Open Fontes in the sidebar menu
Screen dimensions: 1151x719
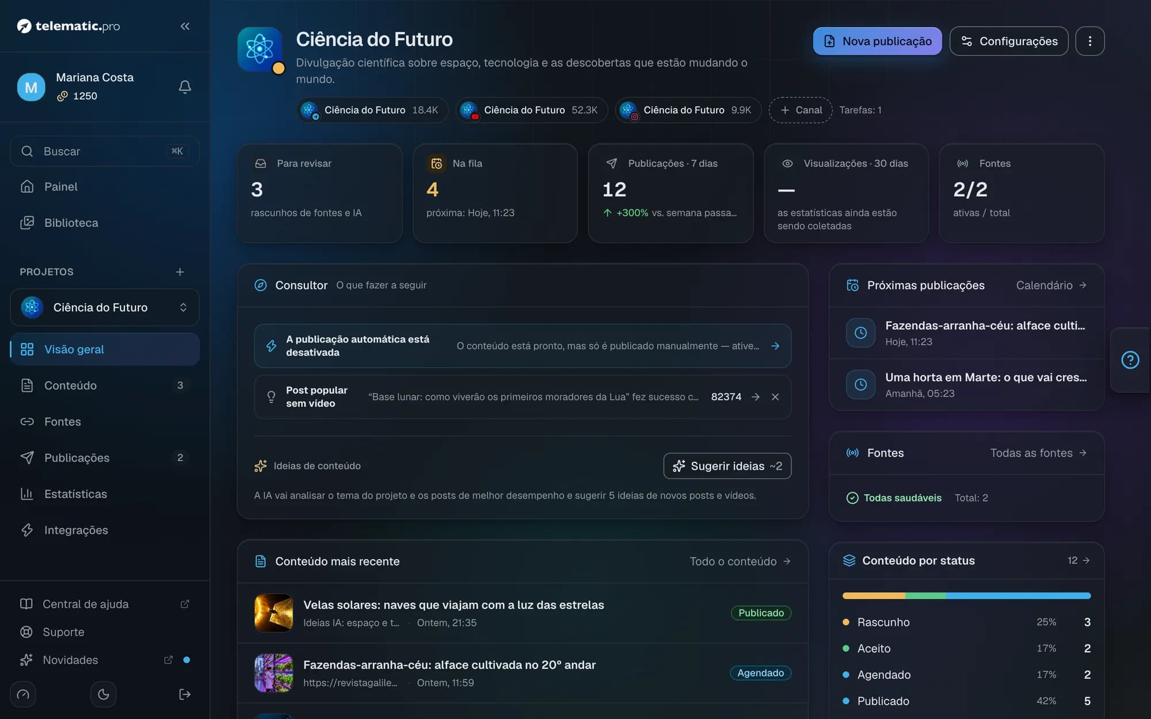pos(105,422)
